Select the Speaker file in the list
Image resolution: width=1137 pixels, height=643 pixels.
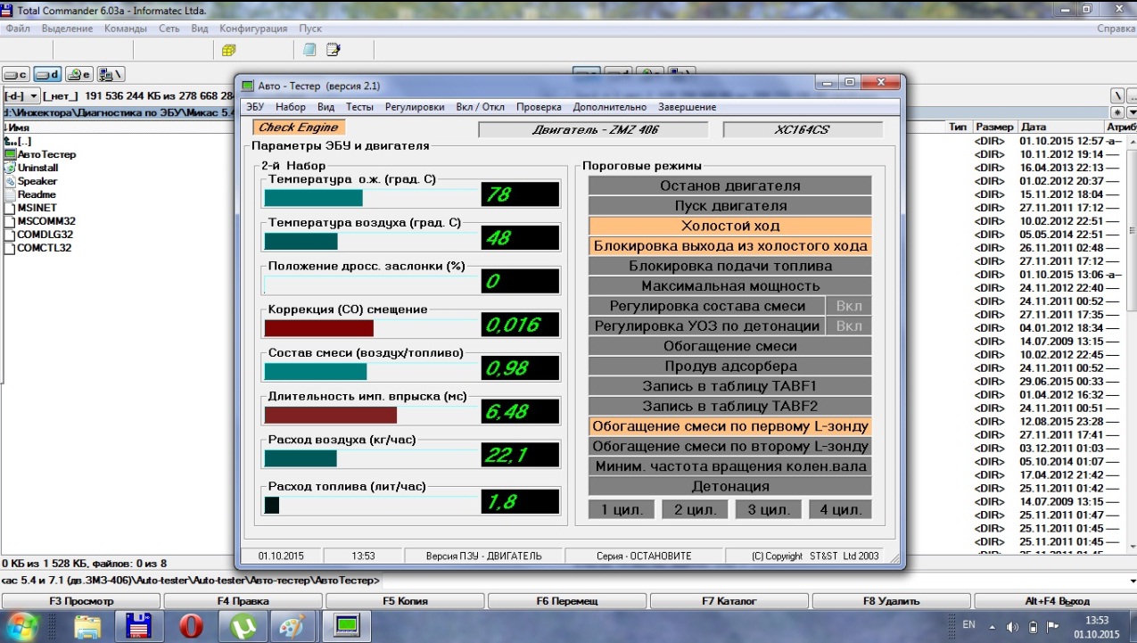tap(30, 181)
